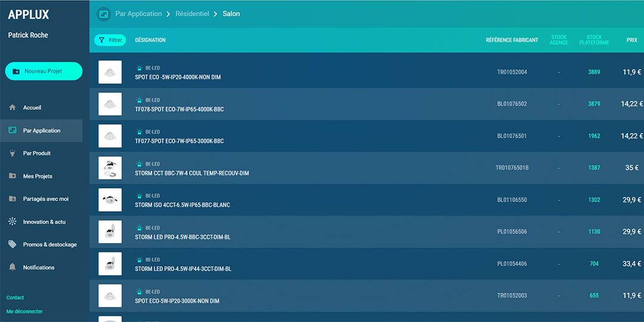Image resolution: width=644 pixels, height=322 pixels.
Task: Sort by STOCK AGENCE column
Action: coord(559,41)
